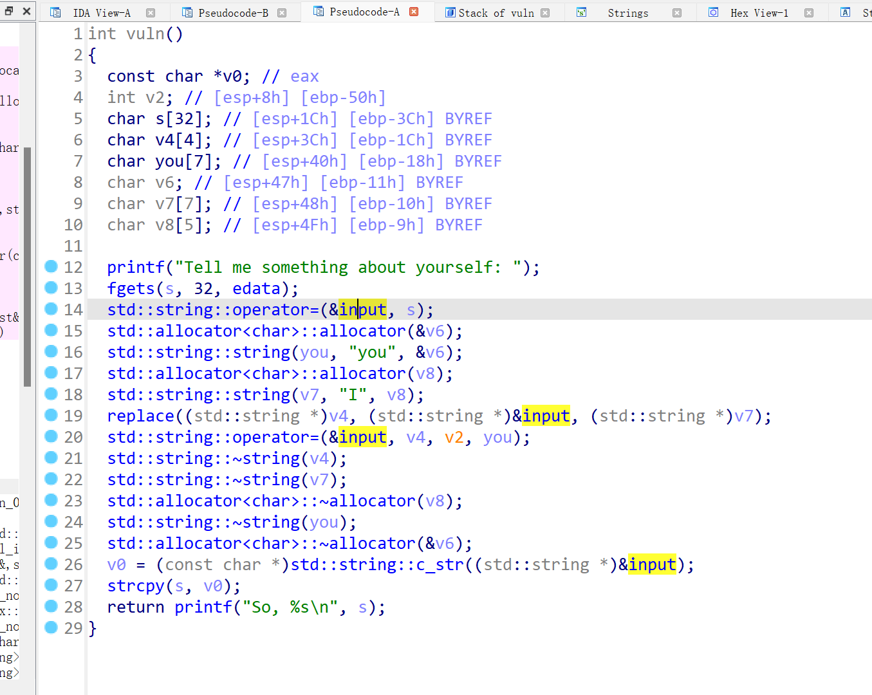Click the Strings tab icon
Viewport: 872px width, 695px height.
tap(581, 12)
